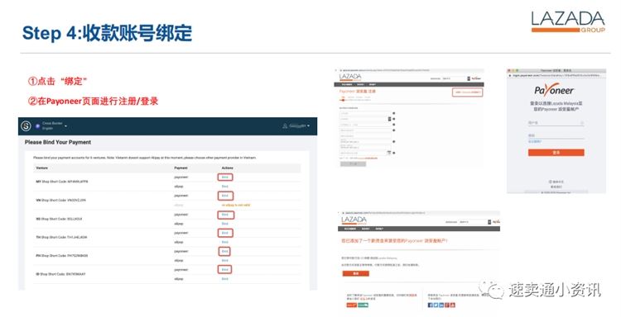Click the green chat badge in success page footer

[363, 305]
